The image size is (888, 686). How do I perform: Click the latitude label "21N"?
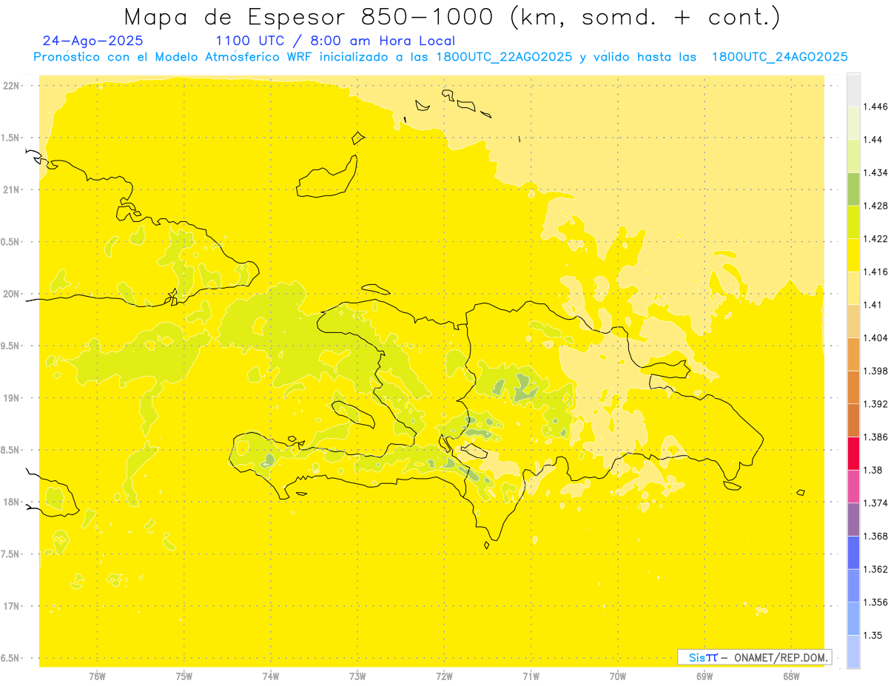tap(11, 190)
